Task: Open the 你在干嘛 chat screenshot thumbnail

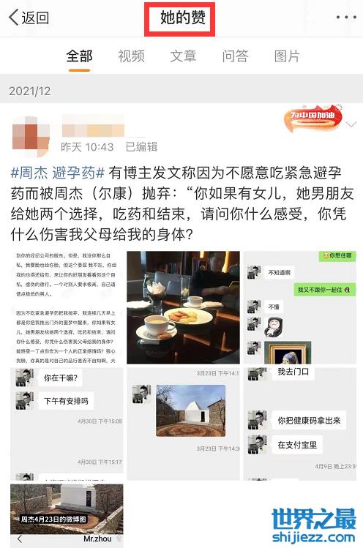Action: coord(67,424)
